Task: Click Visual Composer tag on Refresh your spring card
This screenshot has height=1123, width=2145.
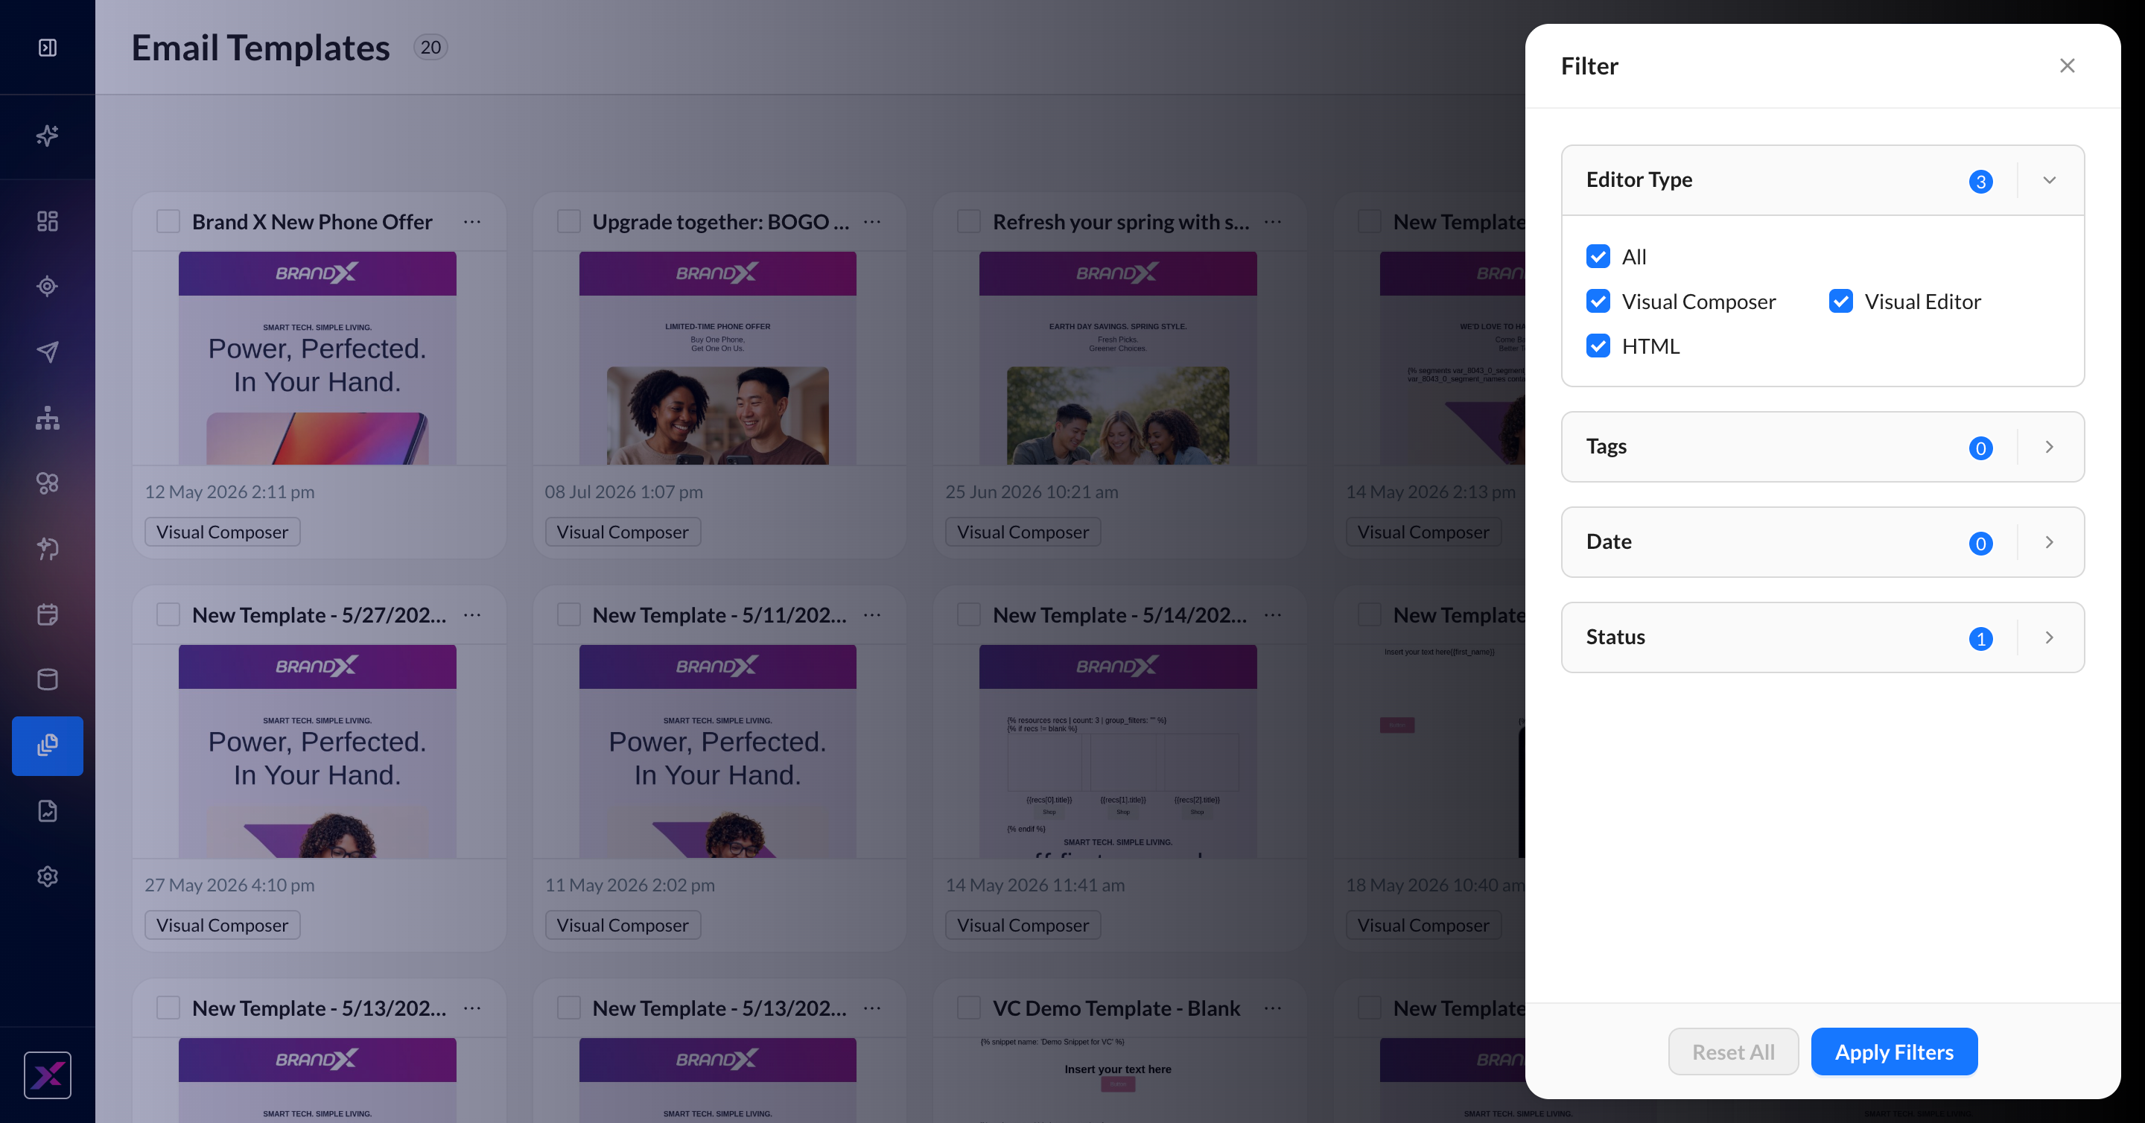Action: 1023,532
